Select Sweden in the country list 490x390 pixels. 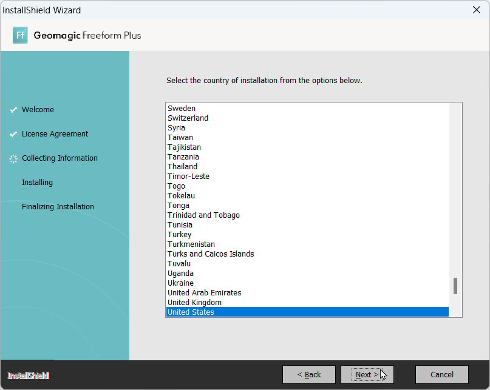pos(182,109)
